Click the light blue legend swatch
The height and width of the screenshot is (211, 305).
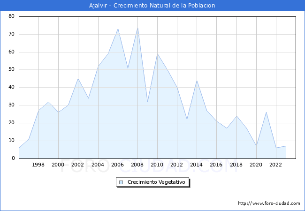pos(121,182)
